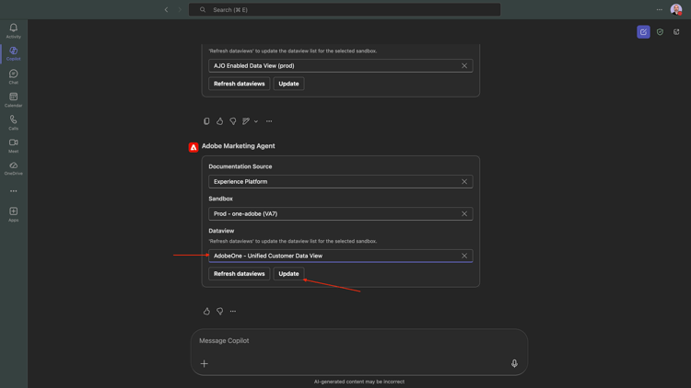Thumbs up the second agent response
Viewport: 691px width, 388px height.
(x=206, y=311)
